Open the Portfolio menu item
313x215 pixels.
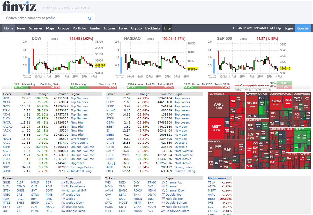pos(79,28)
